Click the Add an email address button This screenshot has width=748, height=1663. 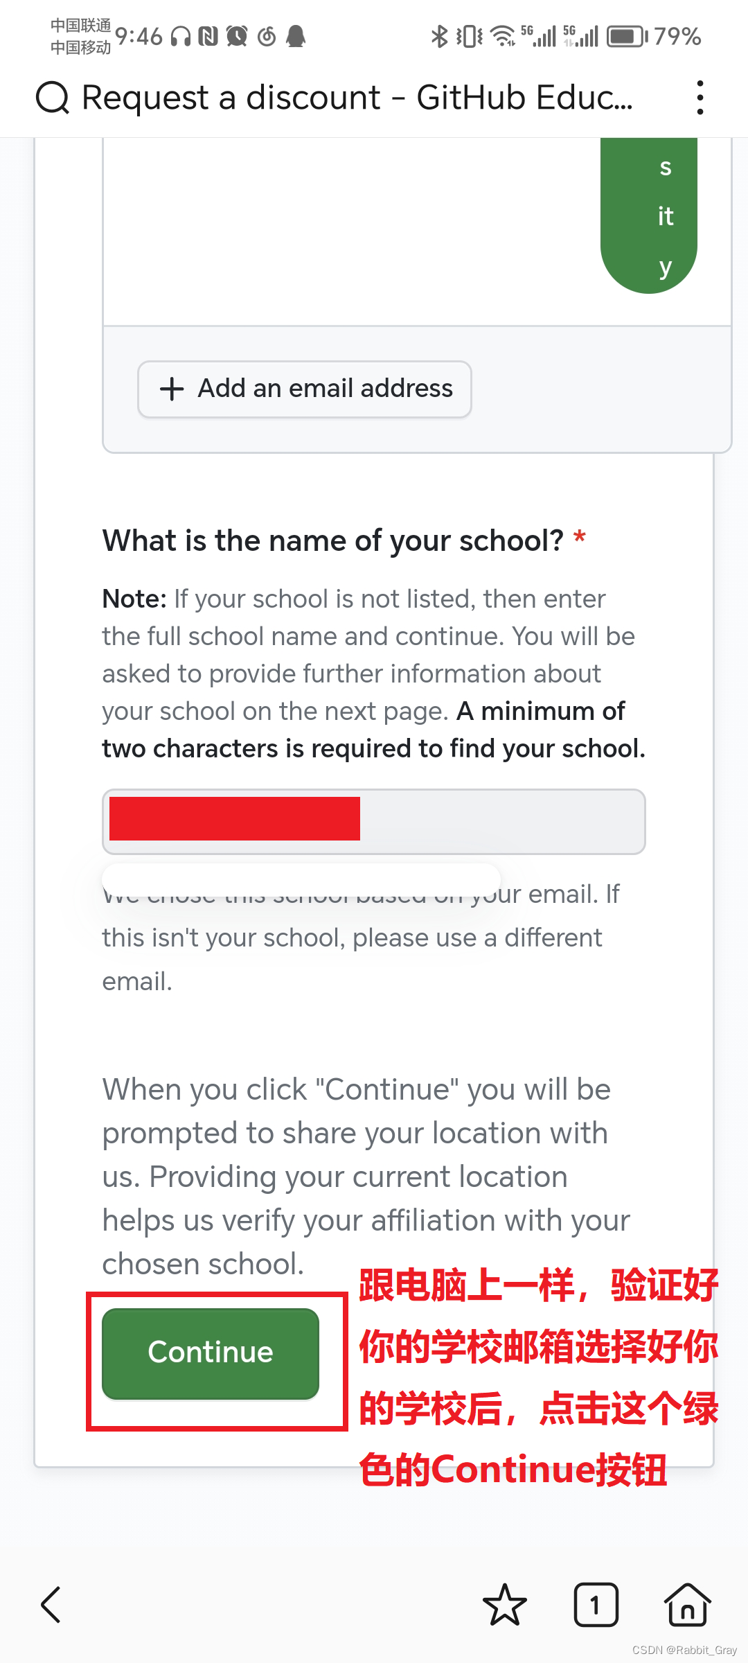point(305,389)
